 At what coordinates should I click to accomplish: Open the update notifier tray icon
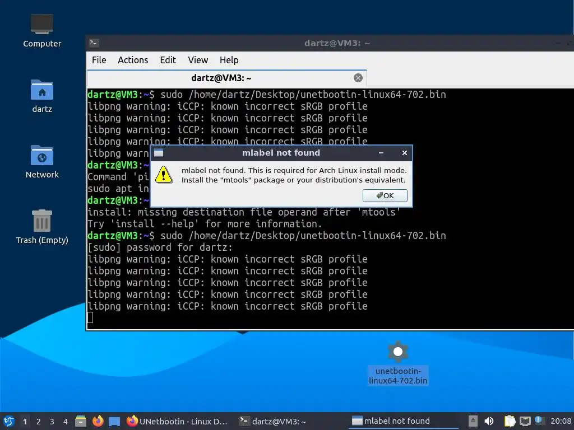point(540,420)
